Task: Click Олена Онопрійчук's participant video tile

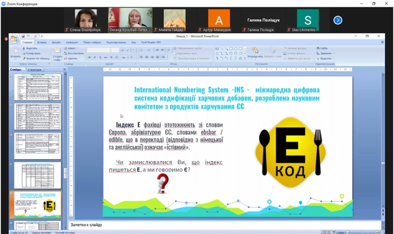Action: coord(85,20)
